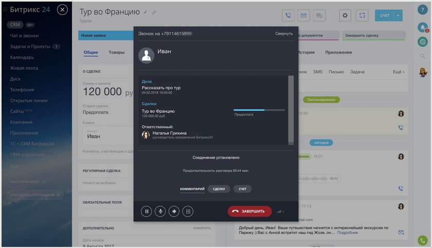
Task: Open chat icon in deal header
Action: click(319, 15)
